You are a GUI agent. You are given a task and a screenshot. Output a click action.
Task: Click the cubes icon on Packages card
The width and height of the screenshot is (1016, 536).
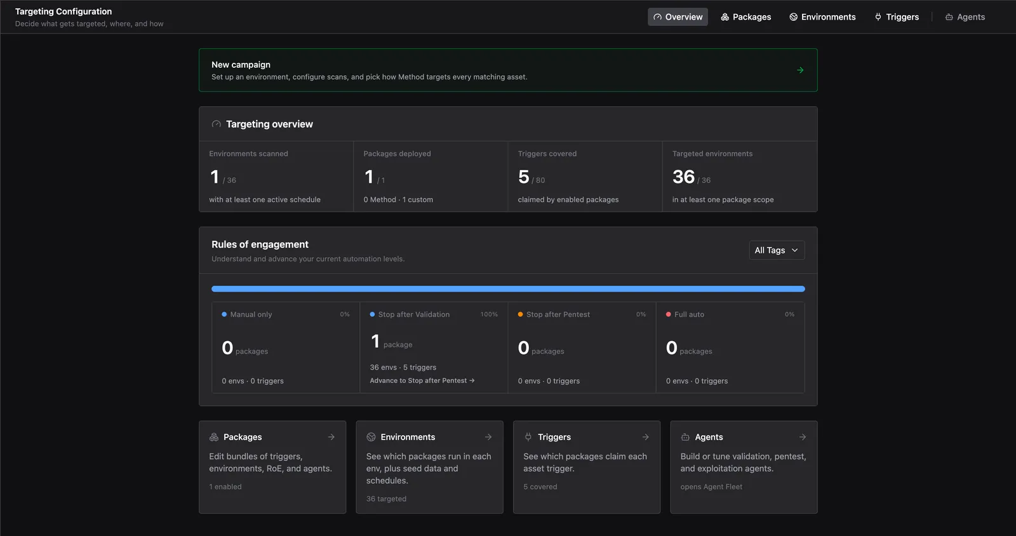tap(214, 437)
